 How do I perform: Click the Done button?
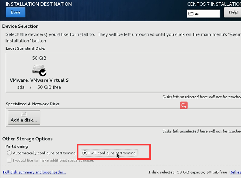click(x=15, y=12)
